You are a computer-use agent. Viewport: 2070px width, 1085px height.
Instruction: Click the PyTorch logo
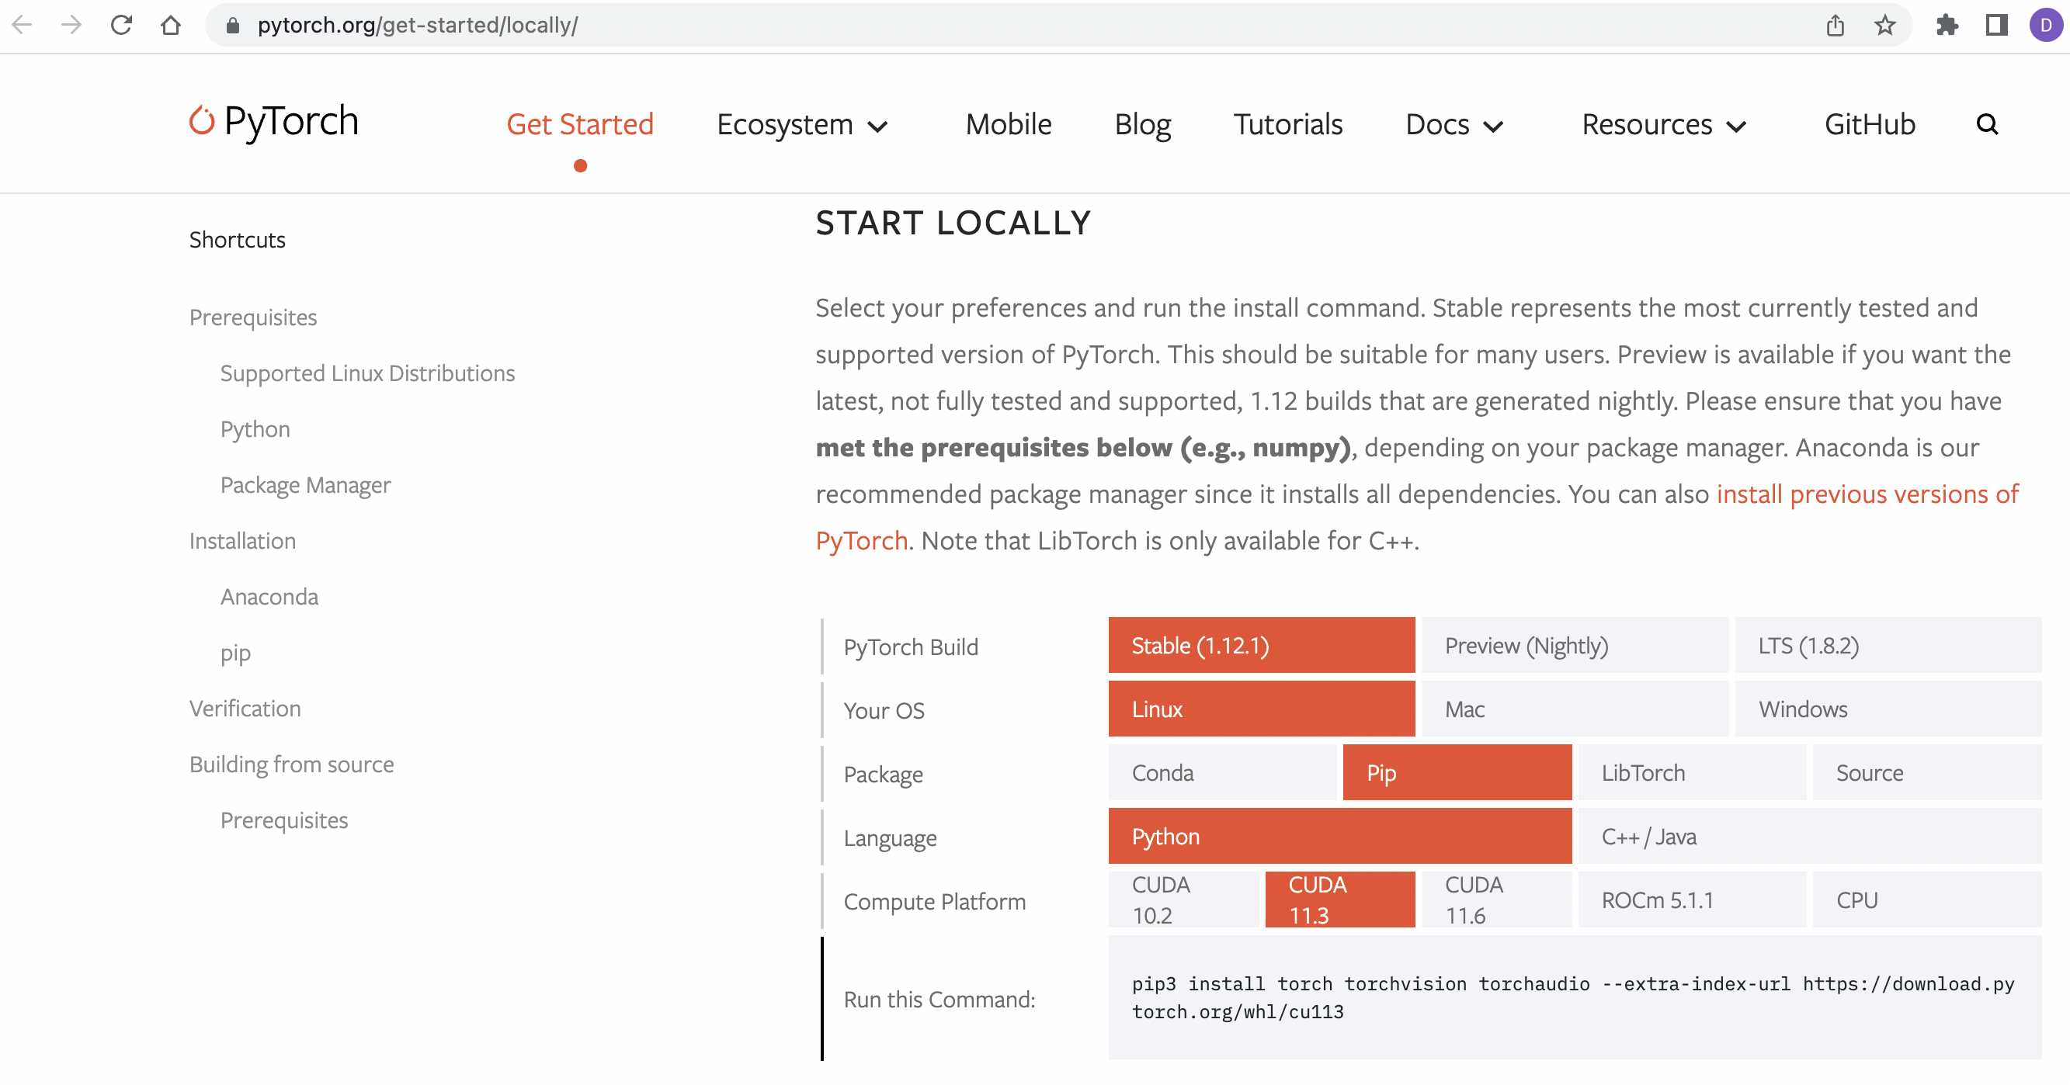(x=273, y=122)
